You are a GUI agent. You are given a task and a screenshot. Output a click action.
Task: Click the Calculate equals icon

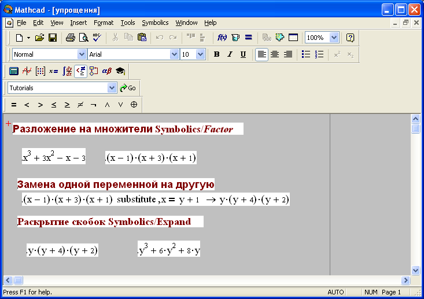(x=249, y=38)
